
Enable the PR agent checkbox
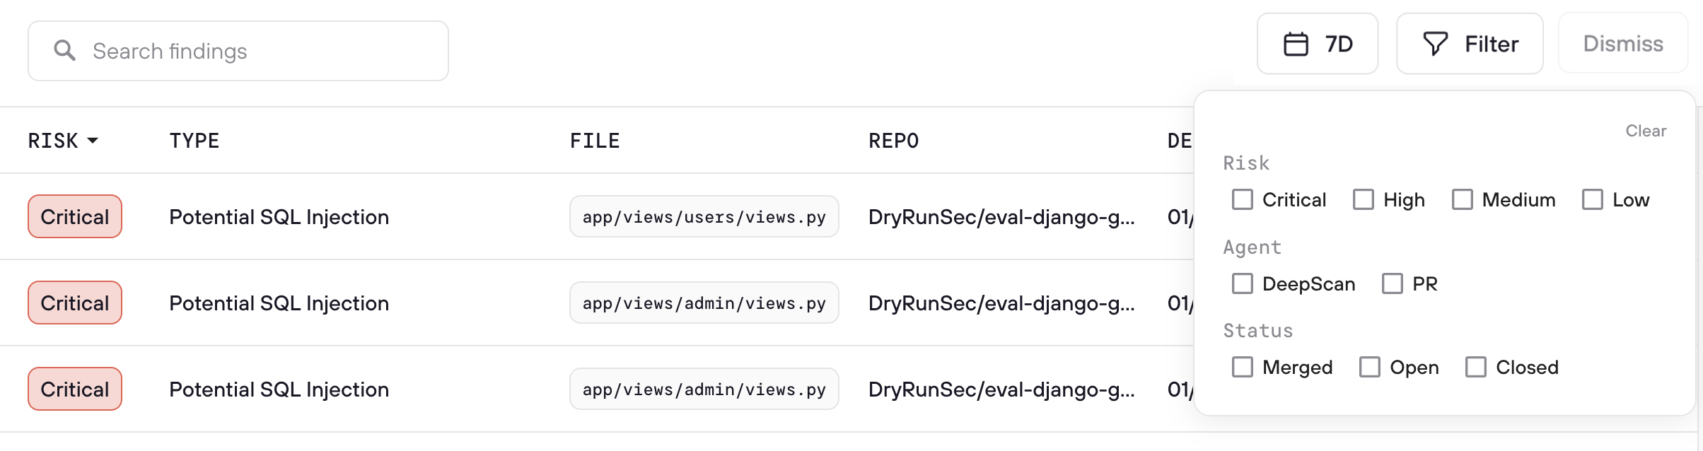pyautogui.click(x=1392, y=283)
